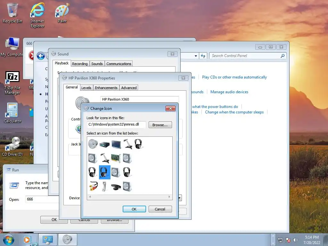The height and width of the screenshot is (246, 328).
Task: Click the icon list's right scroll arrow
Action: pos(169,197)
